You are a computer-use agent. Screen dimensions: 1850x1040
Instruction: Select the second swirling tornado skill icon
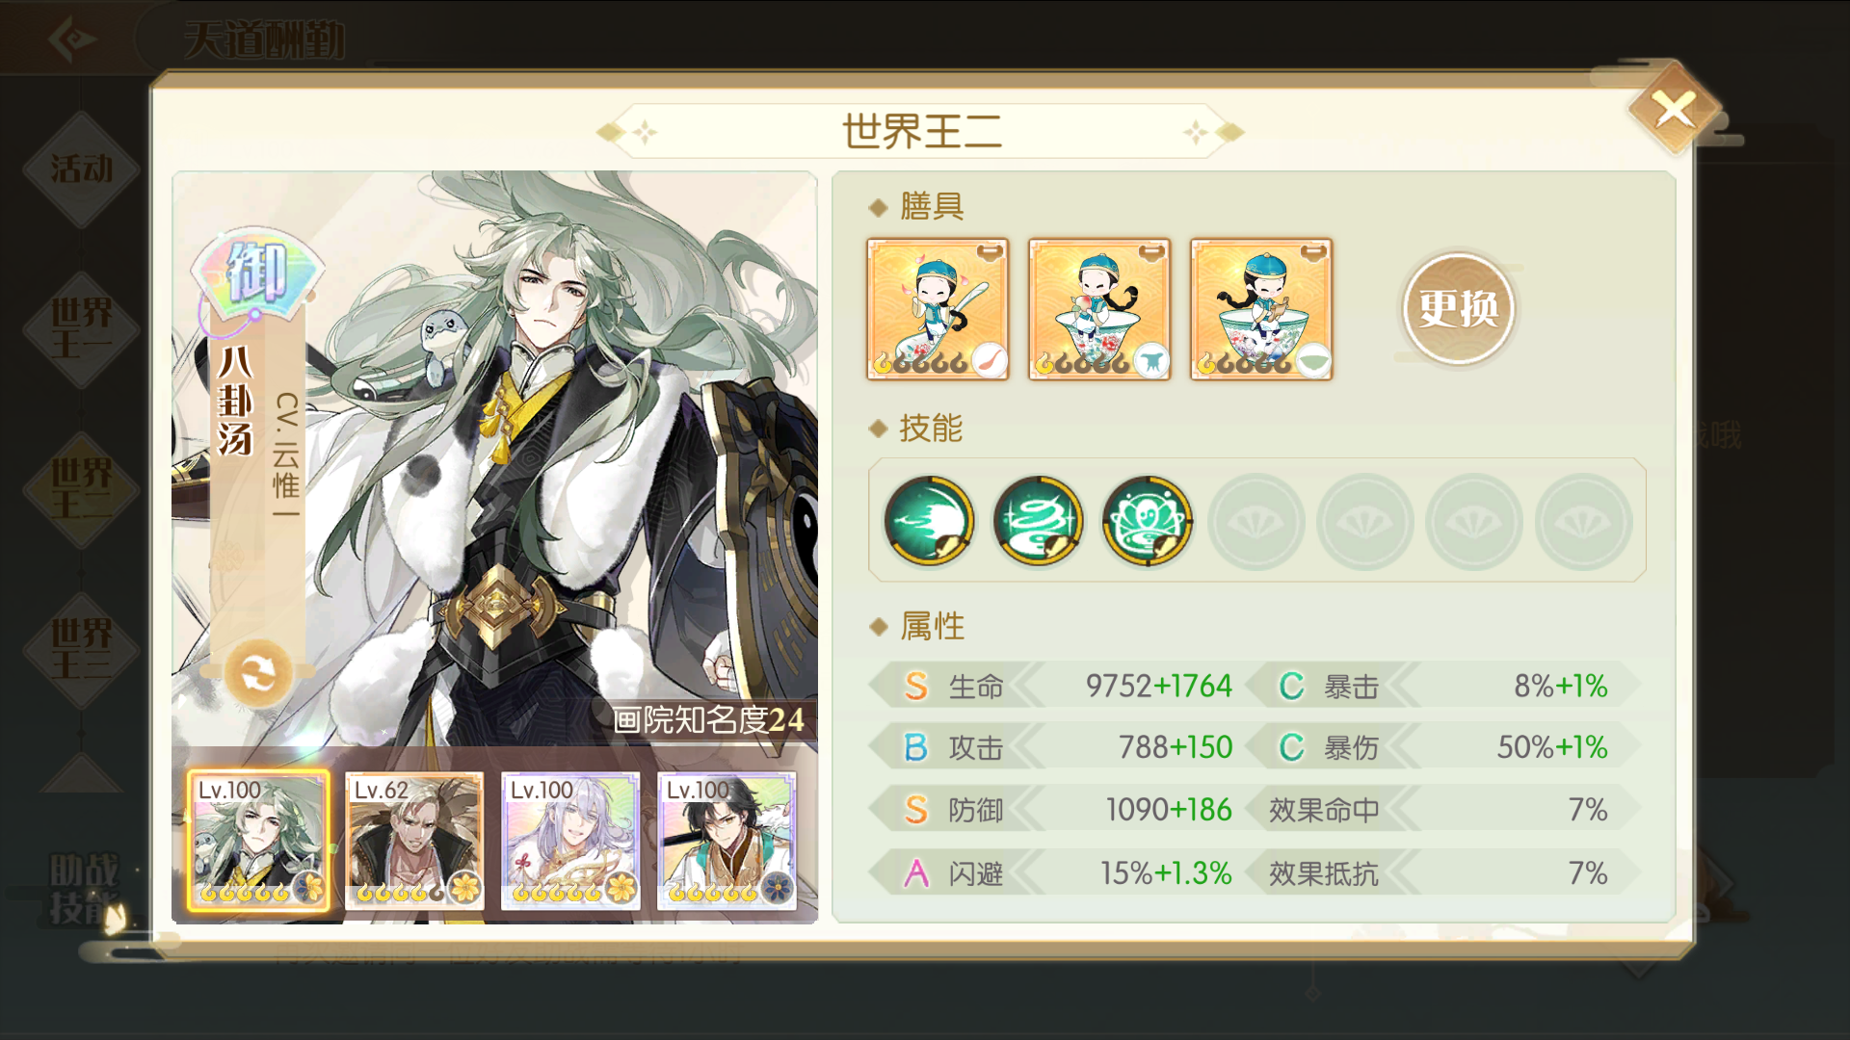(x=1038, y=521)
